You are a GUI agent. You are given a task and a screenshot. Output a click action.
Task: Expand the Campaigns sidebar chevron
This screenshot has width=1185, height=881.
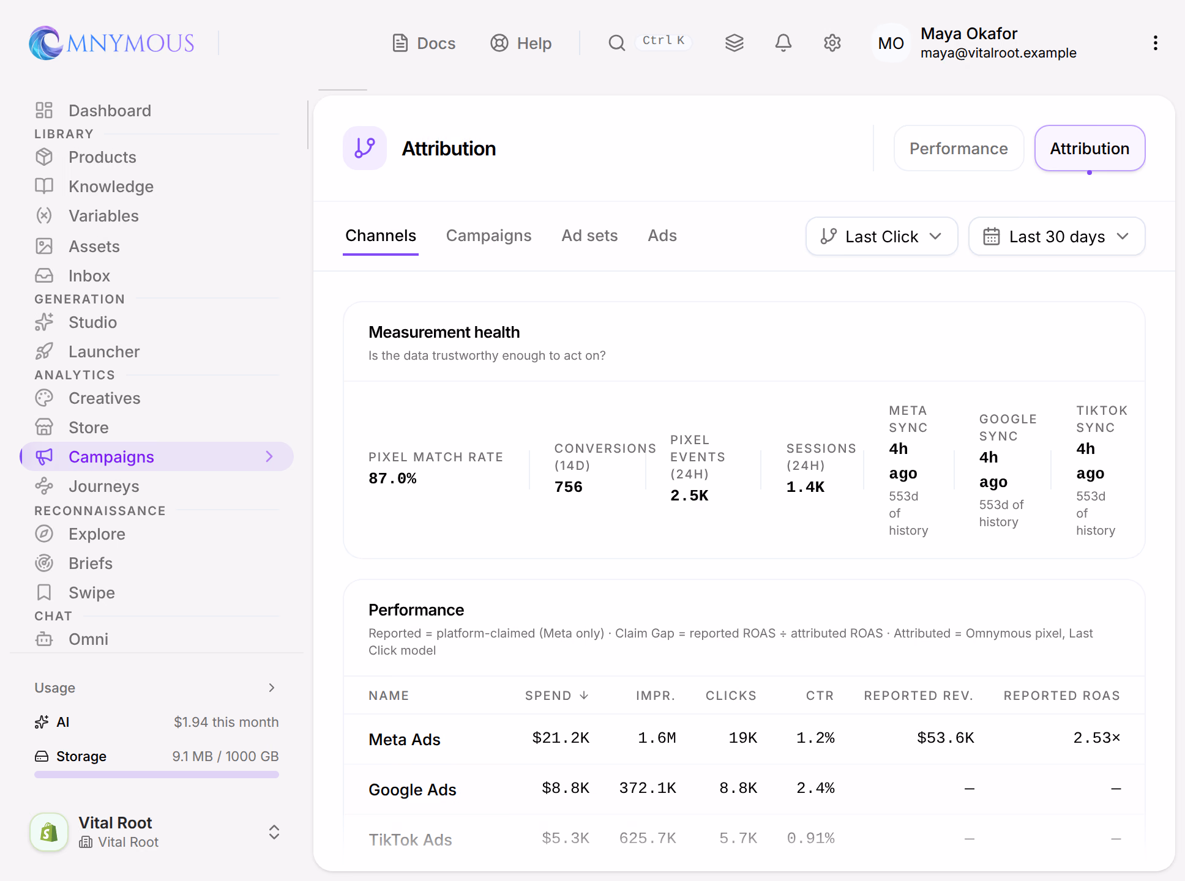click(x=269, y=456)
